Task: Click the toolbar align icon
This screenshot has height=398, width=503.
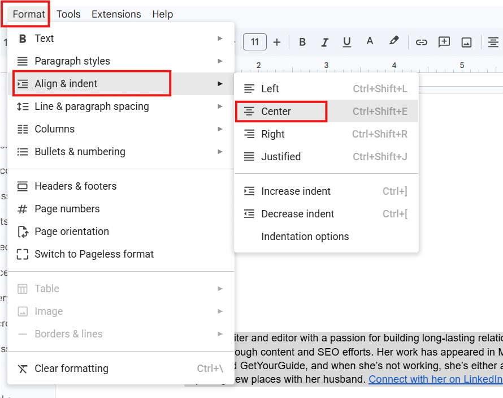Action: pyautogui.click(x=493, y=42)
